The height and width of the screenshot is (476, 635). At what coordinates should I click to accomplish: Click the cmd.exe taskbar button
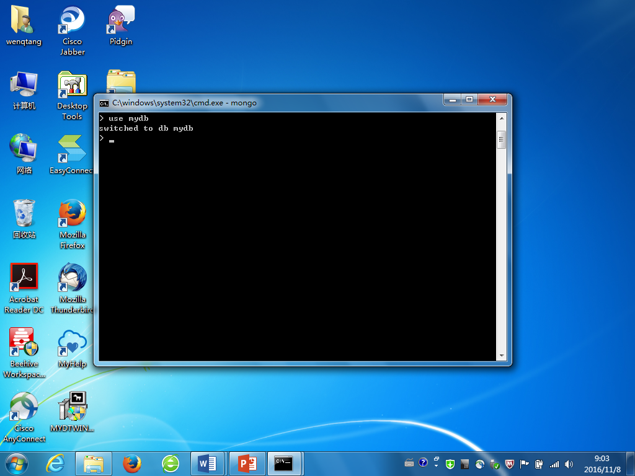(x=284, y=464)
